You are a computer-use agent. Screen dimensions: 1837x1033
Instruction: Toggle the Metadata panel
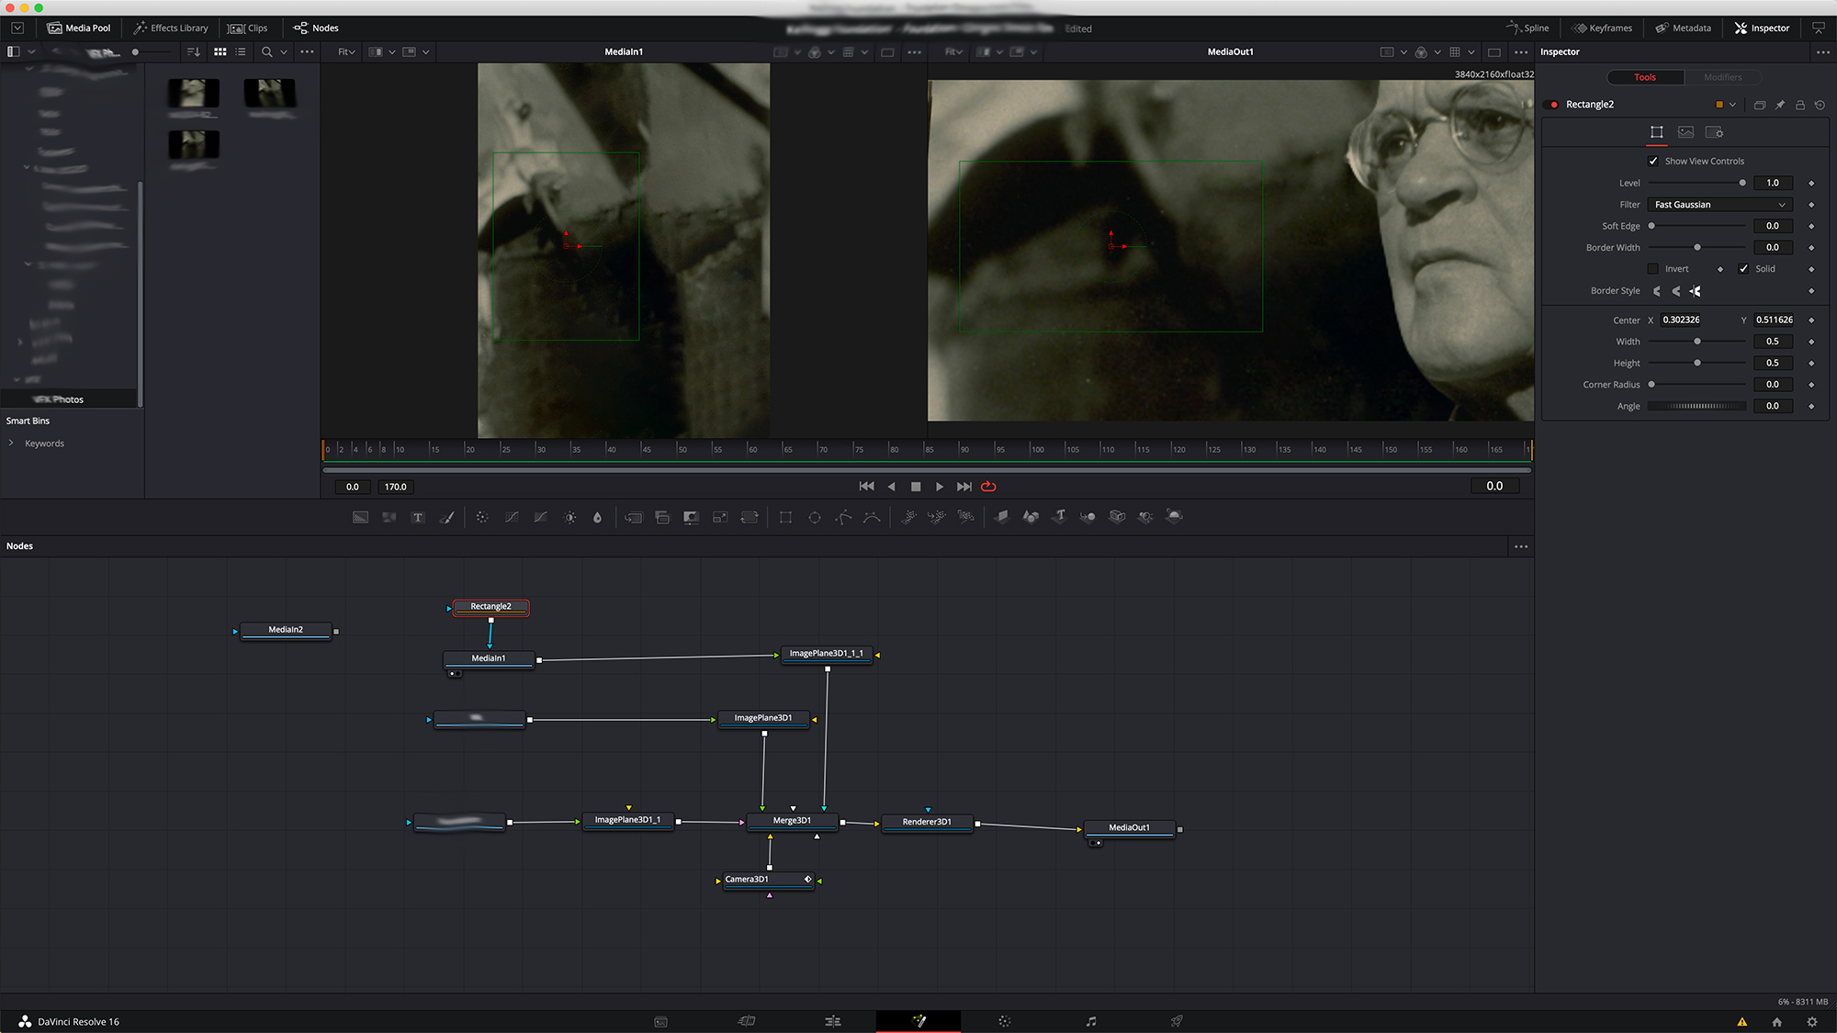(1684, 28)
